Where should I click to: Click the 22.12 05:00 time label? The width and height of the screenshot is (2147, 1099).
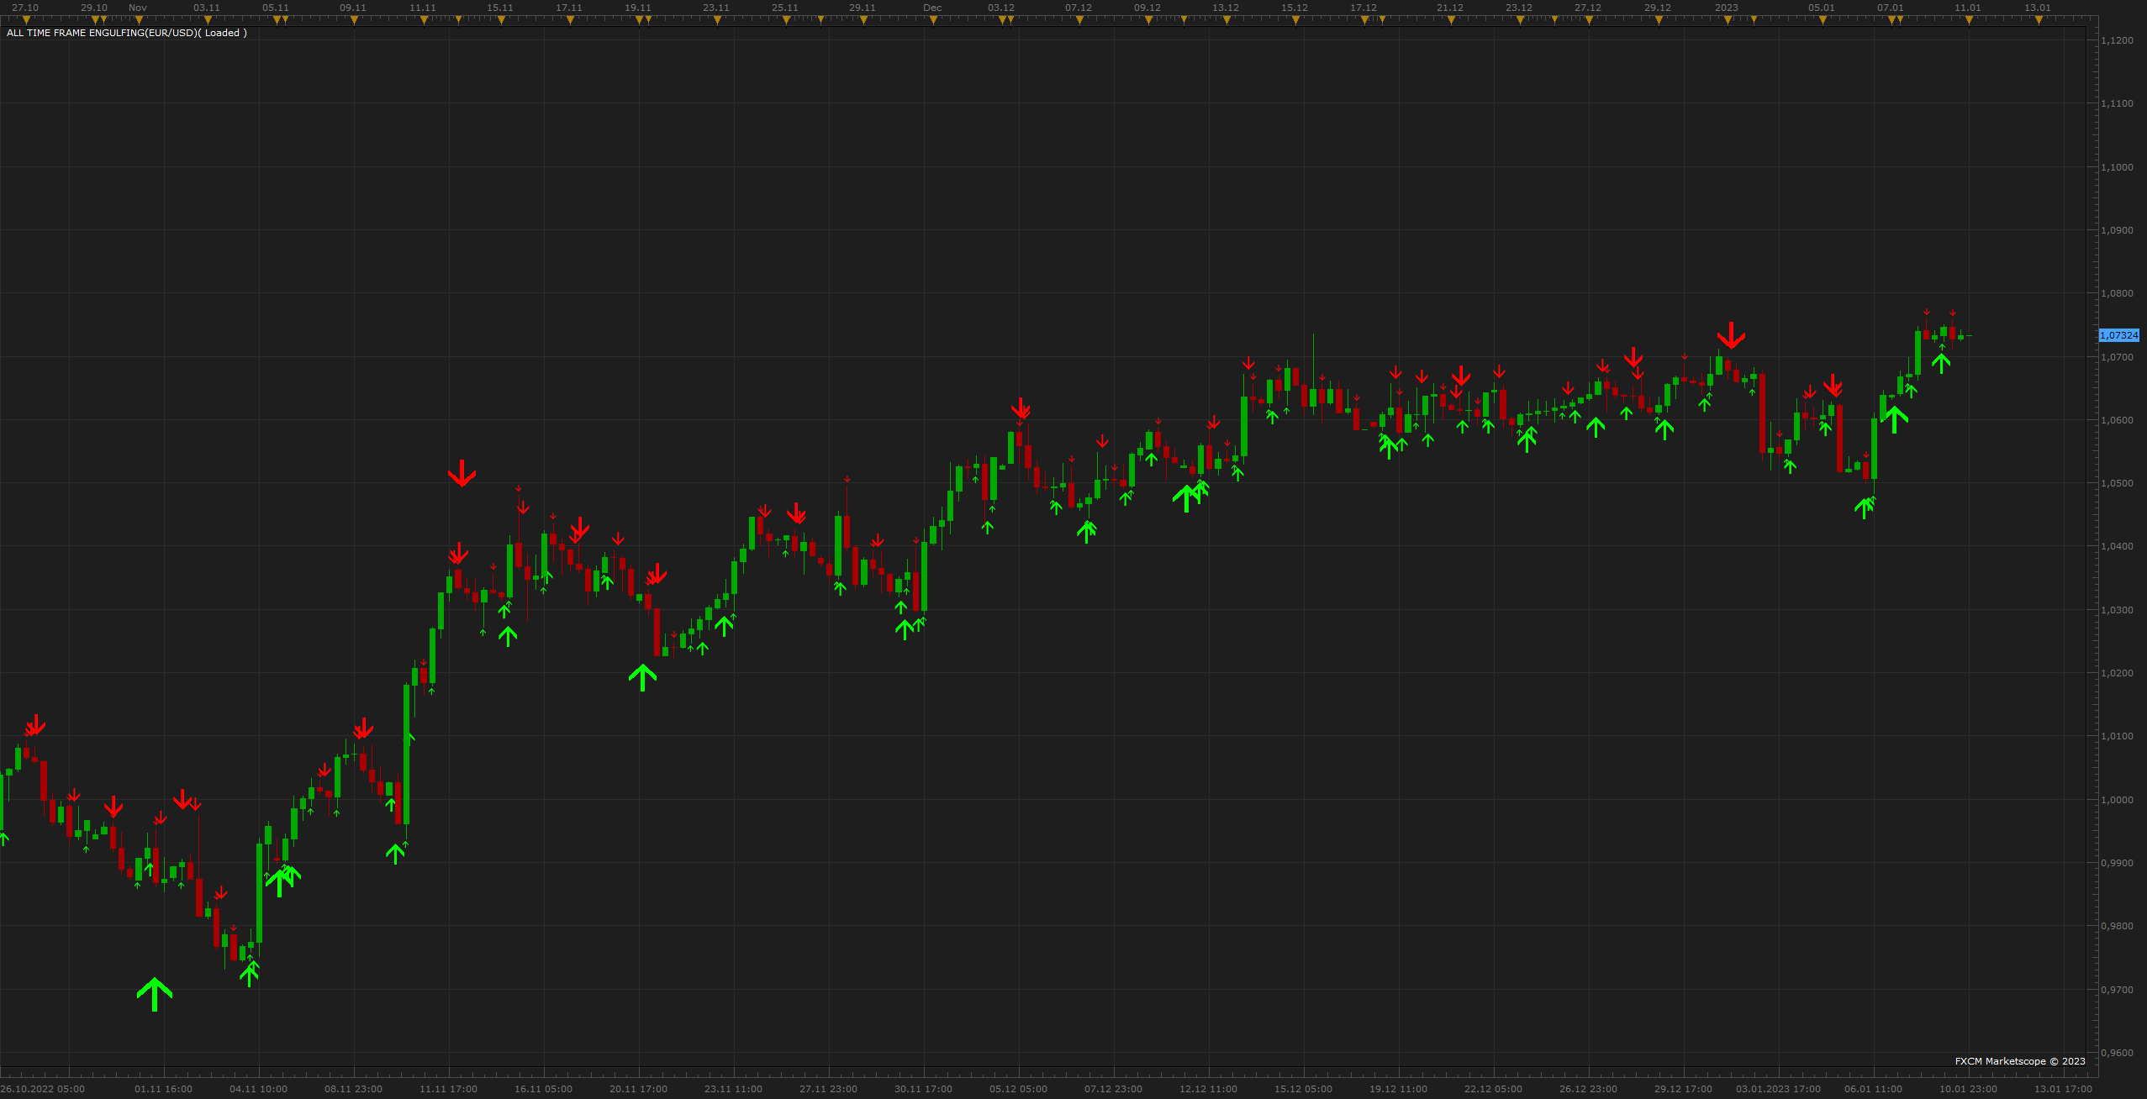1493,1089
